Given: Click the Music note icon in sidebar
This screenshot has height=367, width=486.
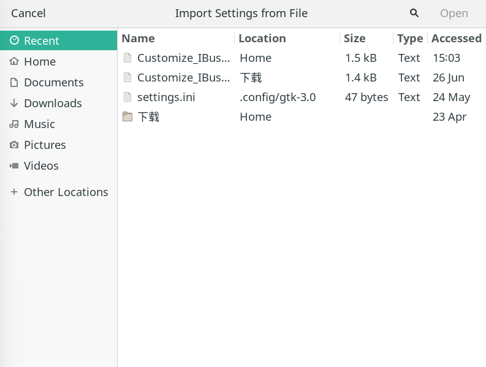Looking at the screenshot, I should click(x=14, y=124).
